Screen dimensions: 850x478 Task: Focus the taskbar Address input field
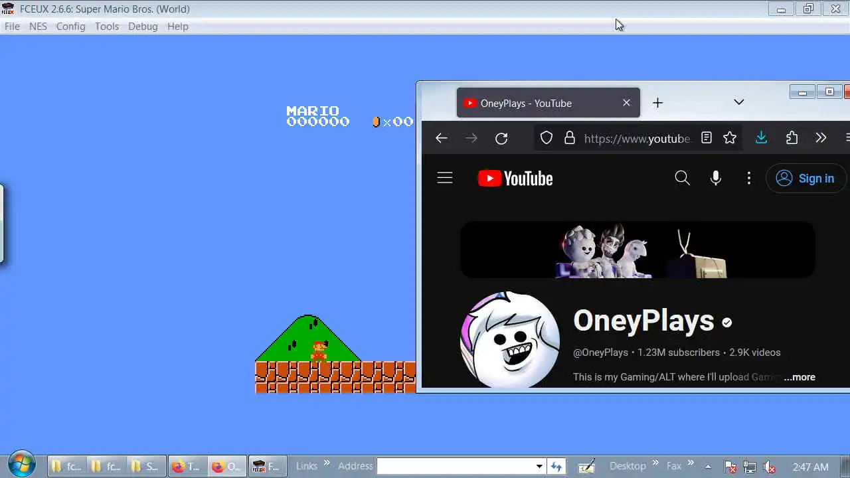[x=455, y=466]
